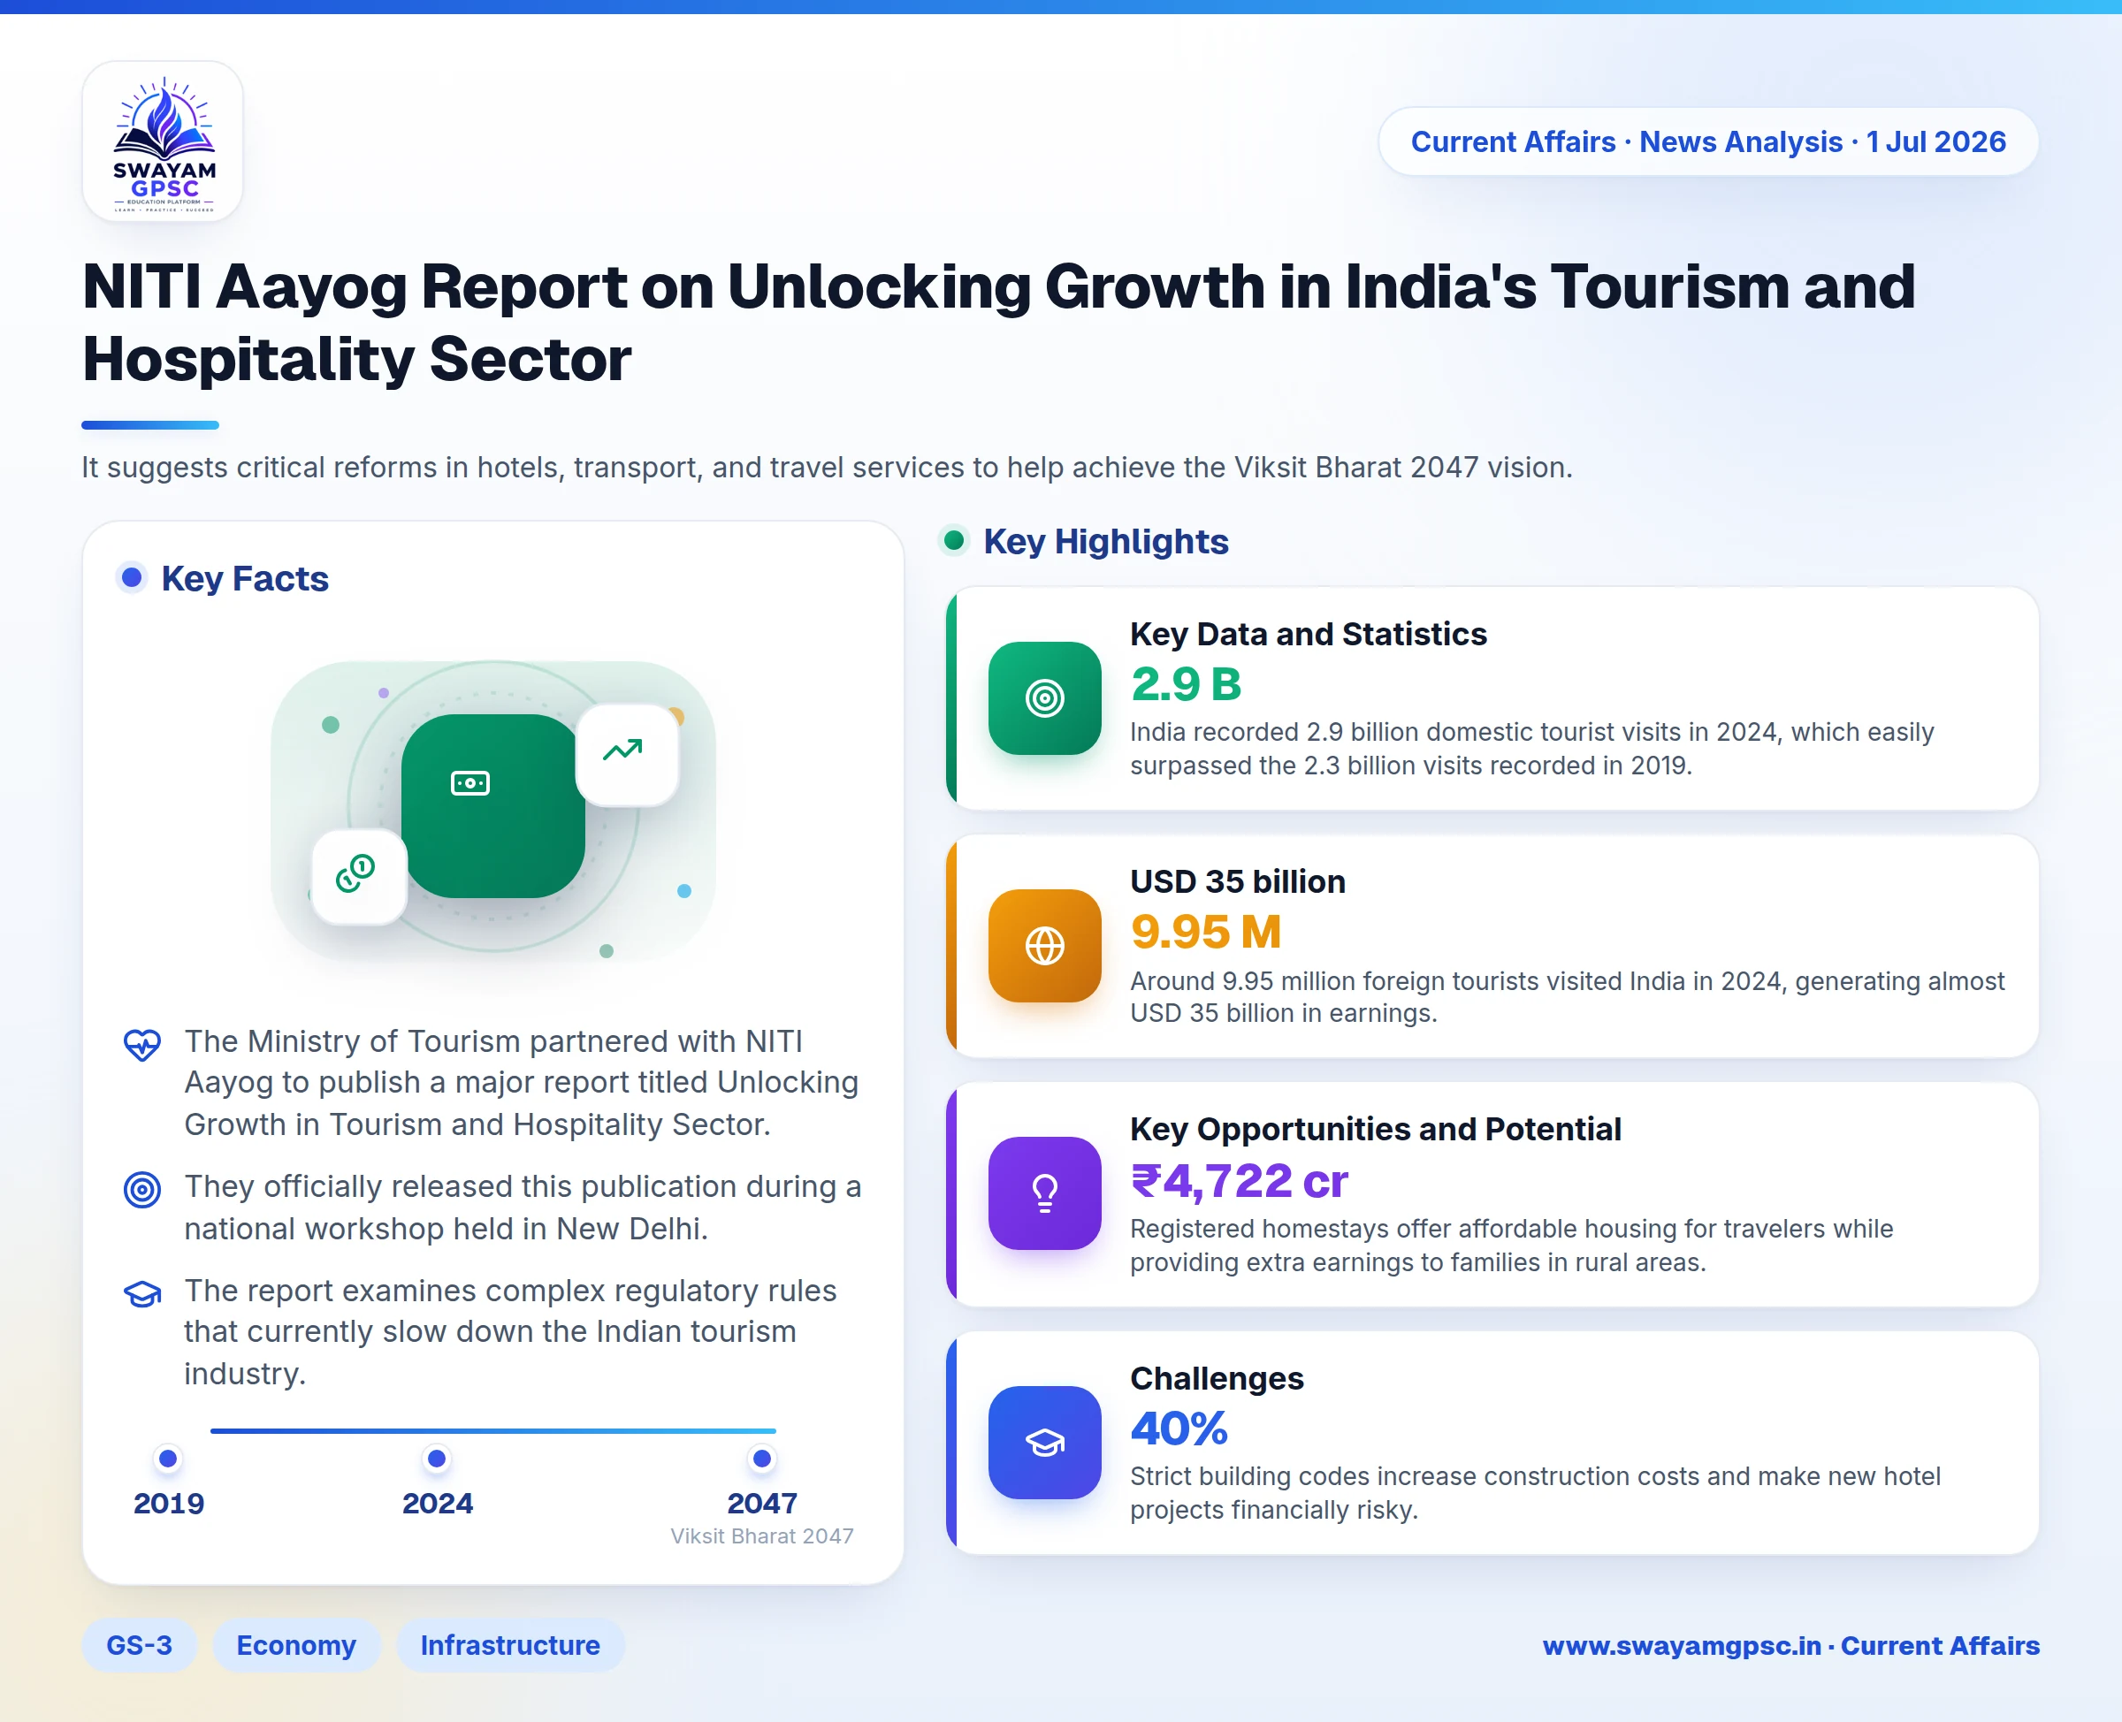
Task: Click the Ministry of Tourism partnered fact text
Action: point(522,1083)
